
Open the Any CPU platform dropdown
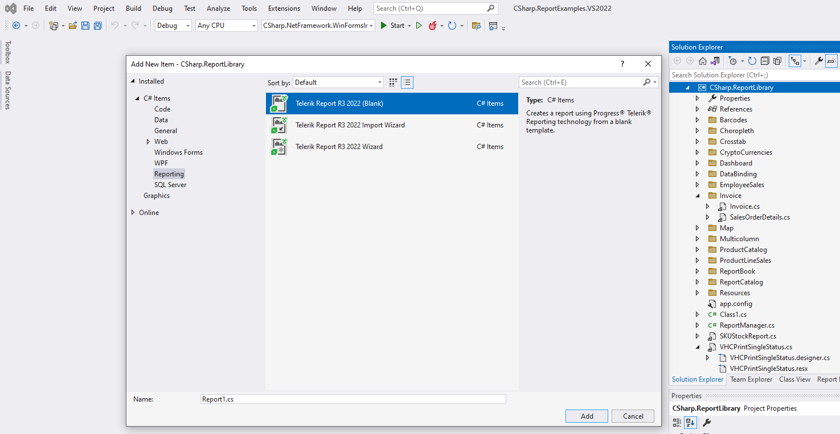pyautogui.click(x=226, y=25)
